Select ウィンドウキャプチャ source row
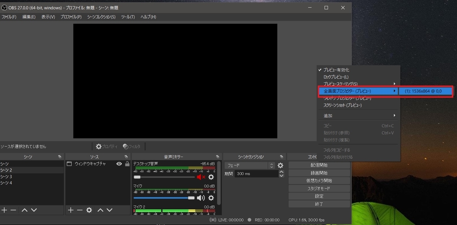Image resolution: width=457 pixels, height=225 pixels. [98, 164]
